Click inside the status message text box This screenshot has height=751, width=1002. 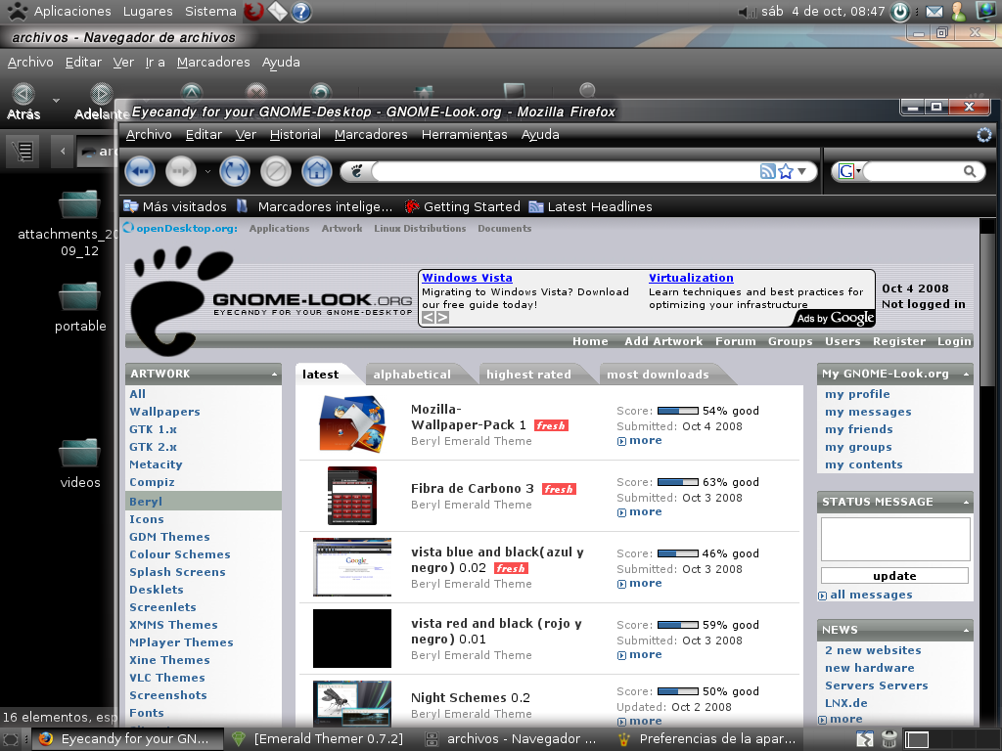click(x=895, y=540)
